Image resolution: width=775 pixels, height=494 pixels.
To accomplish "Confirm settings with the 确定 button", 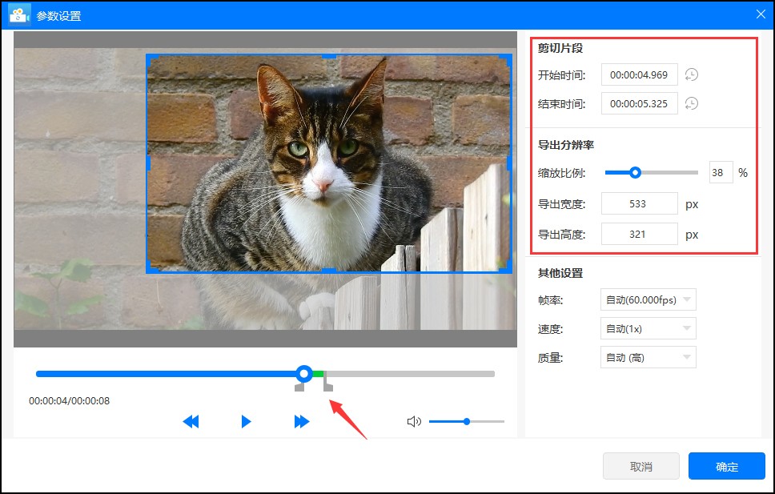I will pyautogui.click(x=725, y=466).
